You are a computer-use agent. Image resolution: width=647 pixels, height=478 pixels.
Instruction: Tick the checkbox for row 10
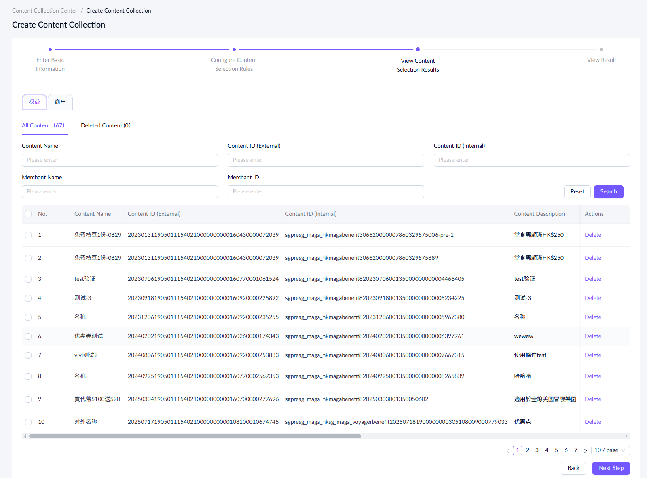28,422
